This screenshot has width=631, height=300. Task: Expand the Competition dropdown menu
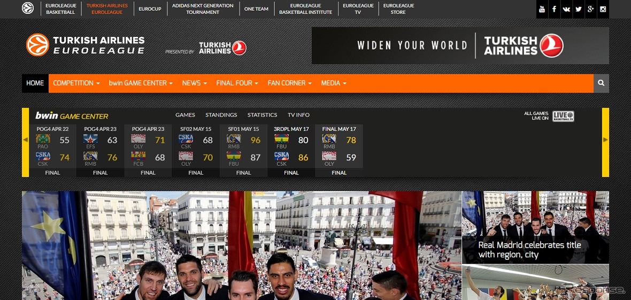coord(76,83)
